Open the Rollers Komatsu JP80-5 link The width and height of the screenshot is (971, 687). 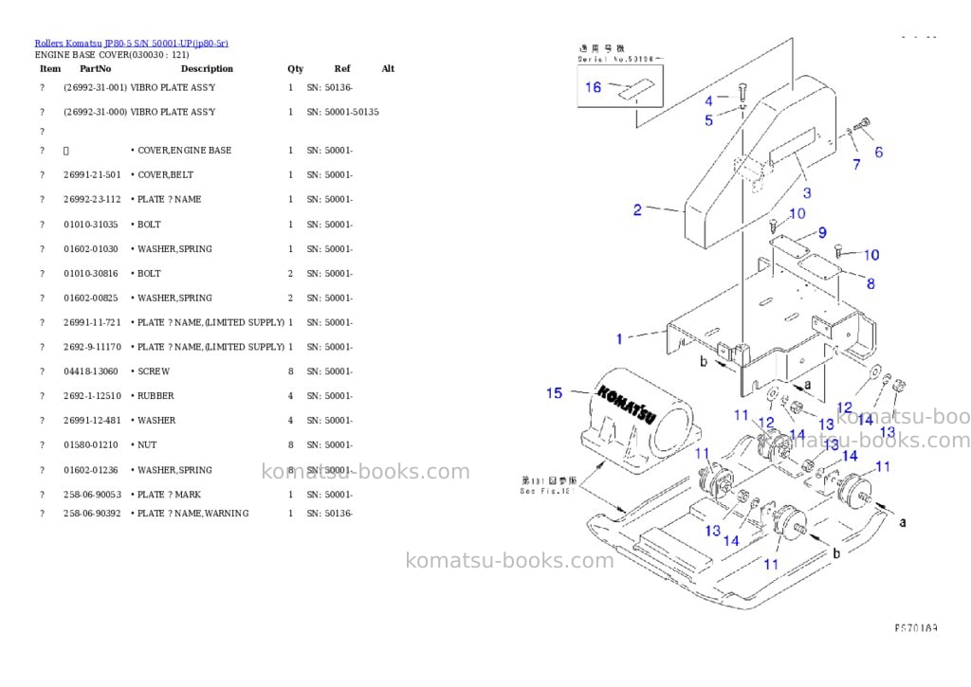[x=131, y=44]
